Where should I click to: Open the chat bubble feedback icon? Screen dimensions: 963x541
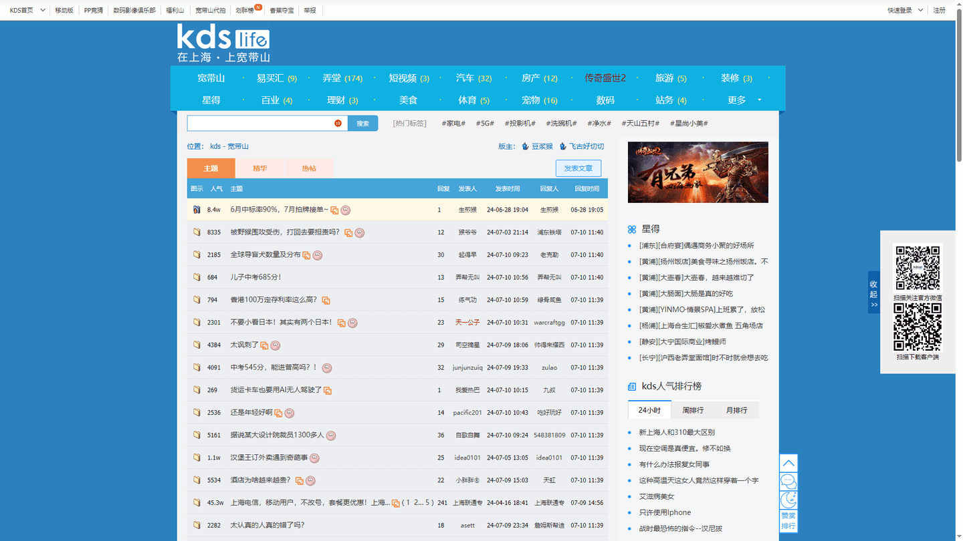pos(788,482)
